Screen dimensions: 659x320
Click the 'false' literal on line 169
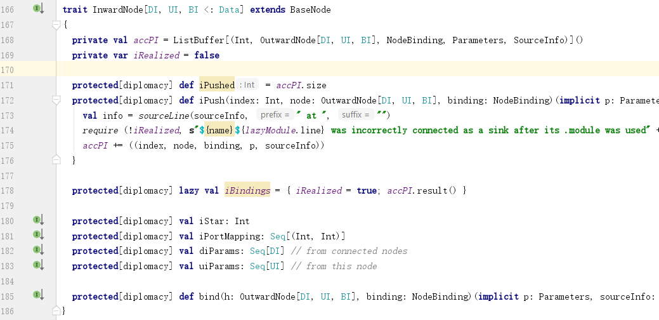click(x=207, y=55)
